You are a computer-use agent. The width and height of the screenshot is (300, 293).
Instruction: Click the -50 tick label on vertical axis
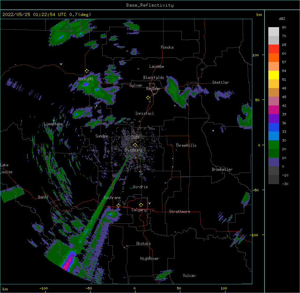pyautogui.click(x=256, y=190)
